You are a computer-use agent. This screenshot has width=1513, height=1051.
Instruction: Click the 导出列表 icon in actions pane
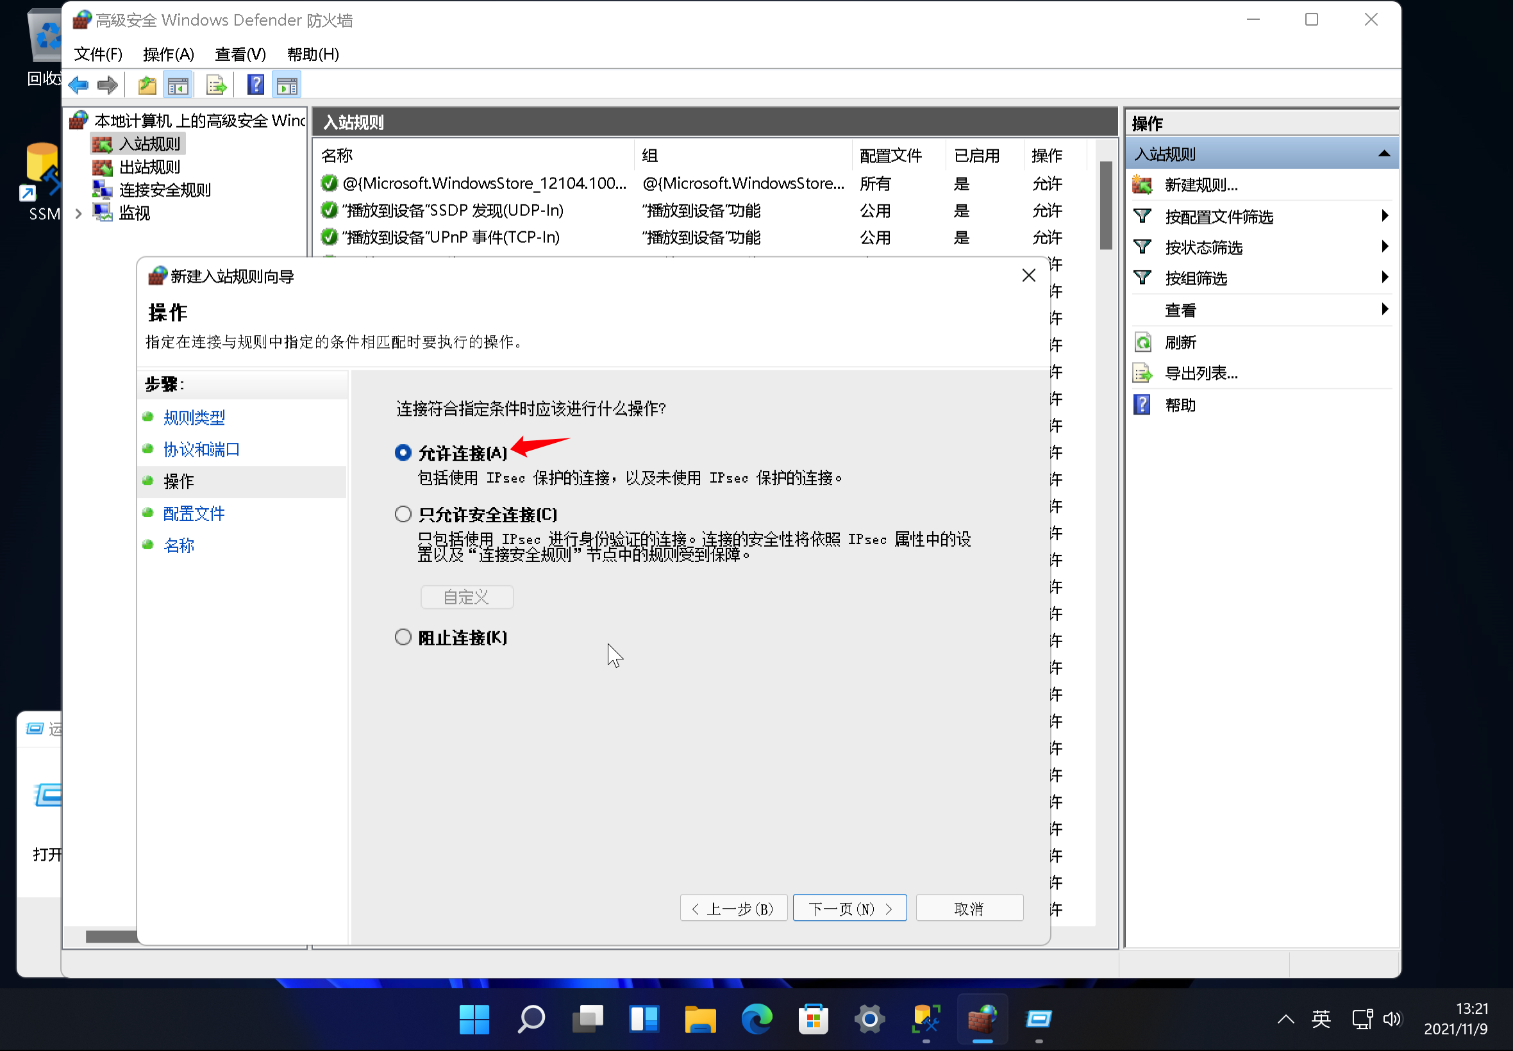coord(1142,374)
